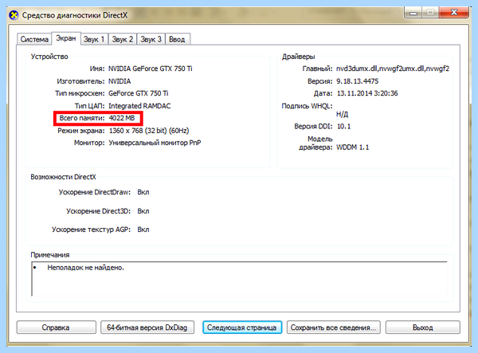Open the Звук 1 tab
Viewport: 478px width, 353px height.
pyautogui.click(x=94, y=39)
